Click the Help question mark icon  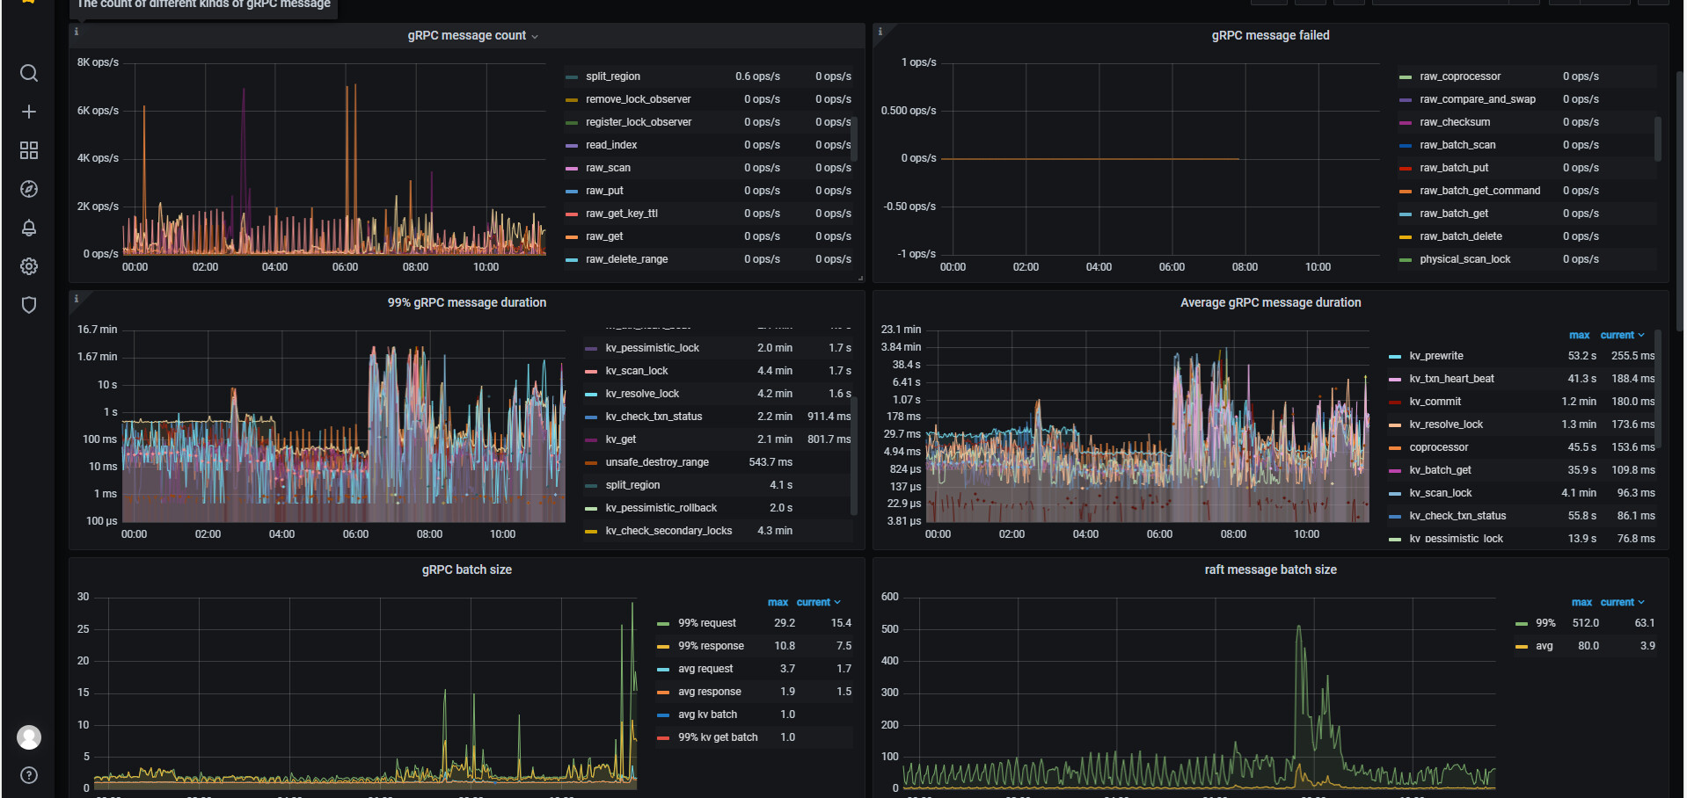tap(29, 775)
